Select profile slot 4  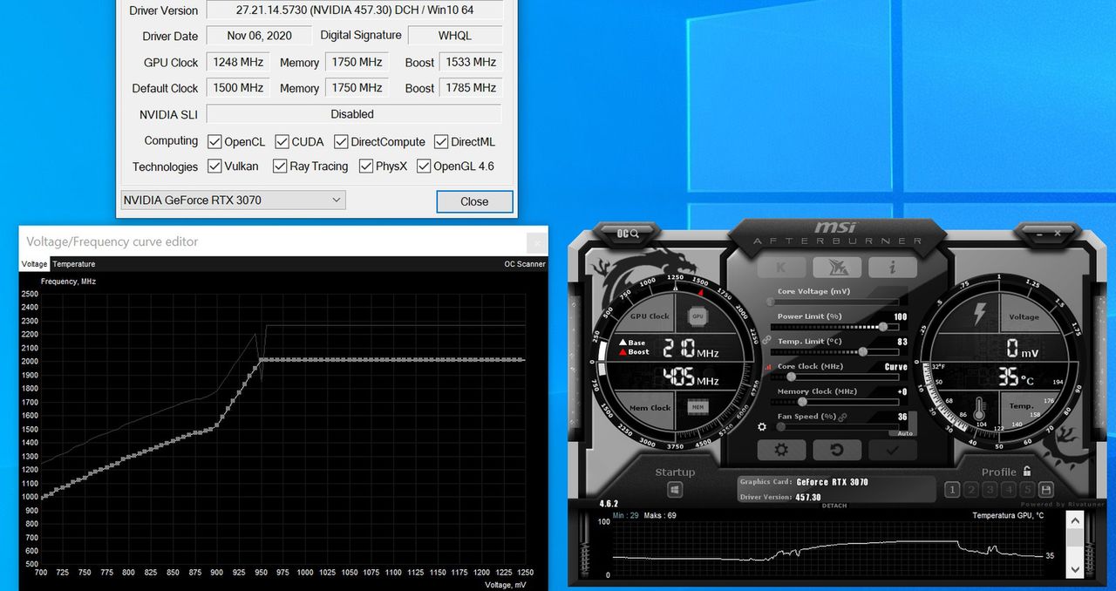[1009, 490]
